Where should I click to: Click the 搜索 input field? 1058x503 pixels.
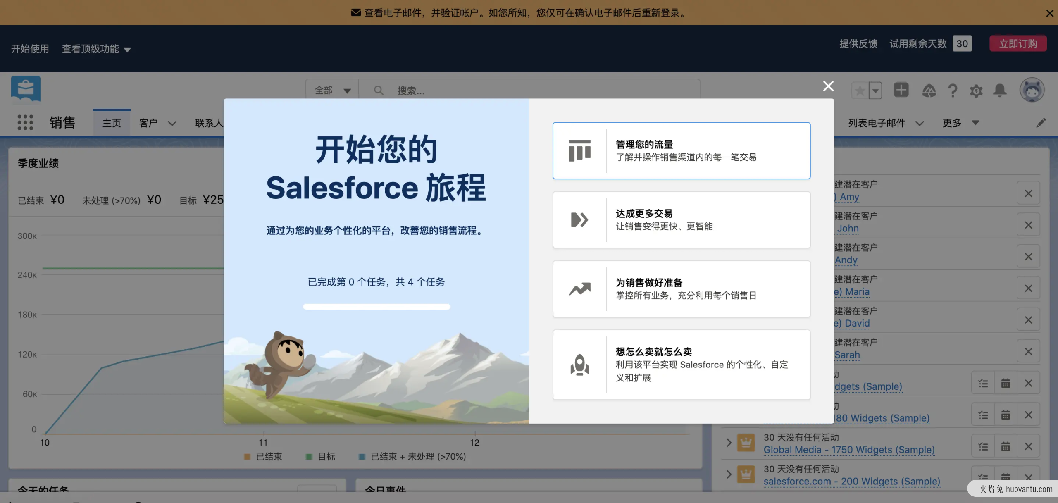coord(529,90)
